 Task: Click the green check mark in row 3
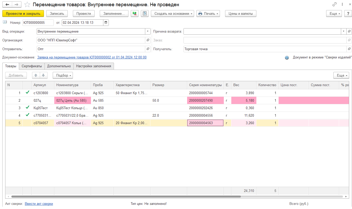coord(27,108)
